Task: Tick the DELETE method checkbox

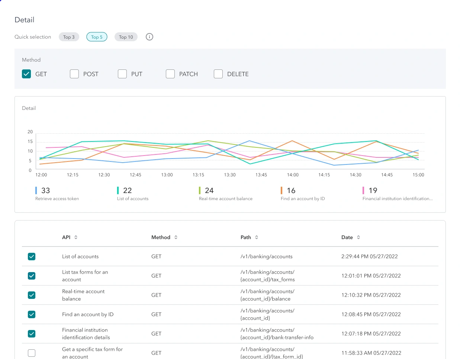Action: [x=218, y=74]
